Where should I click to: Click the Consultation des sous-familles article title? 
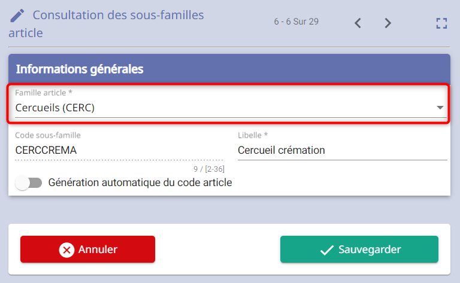coord(106,24)
